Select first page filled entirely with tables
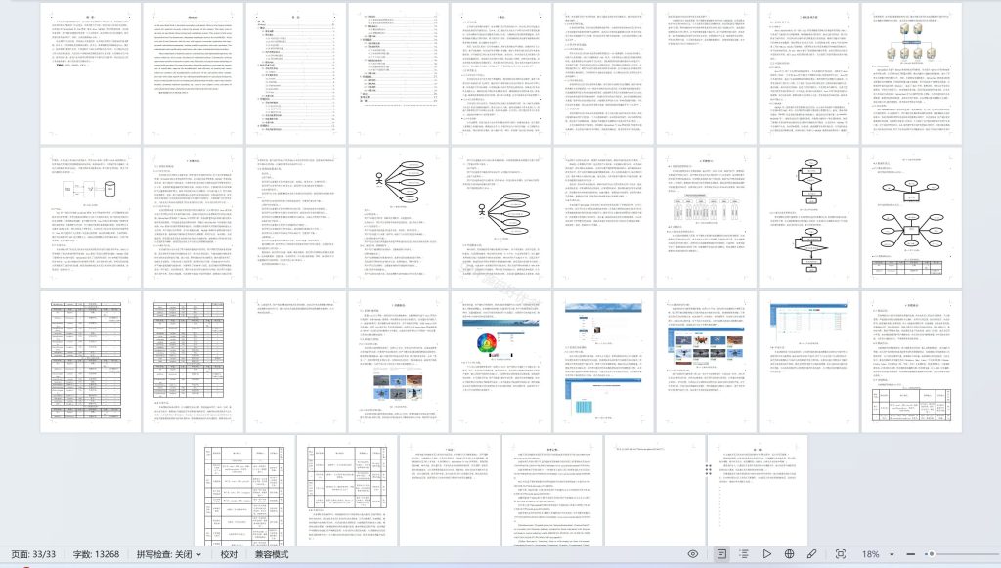 (x=91, y=362)
